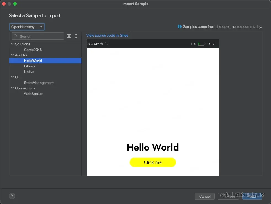This screenshot has height=204, width=271.
Task: Click the green zoom window button
Action: click(x=15, y=4)
